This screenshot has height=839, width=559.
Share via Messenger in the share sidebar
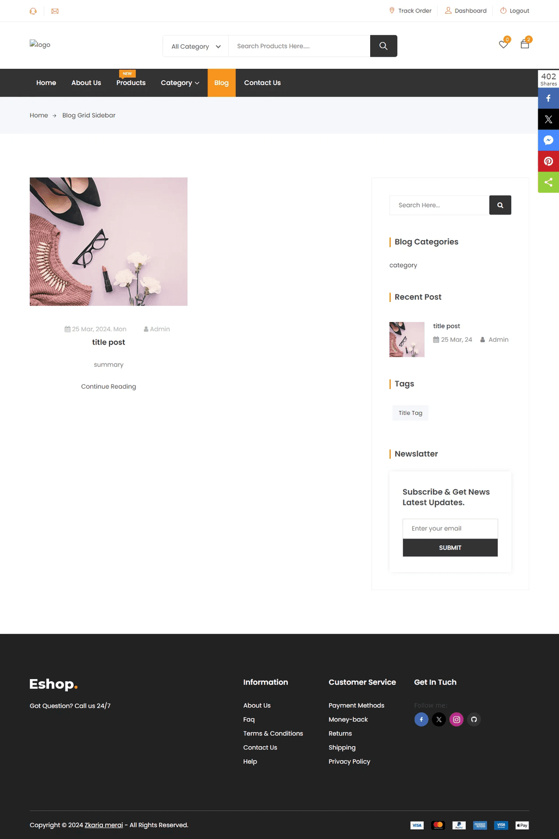coord(549,140)
